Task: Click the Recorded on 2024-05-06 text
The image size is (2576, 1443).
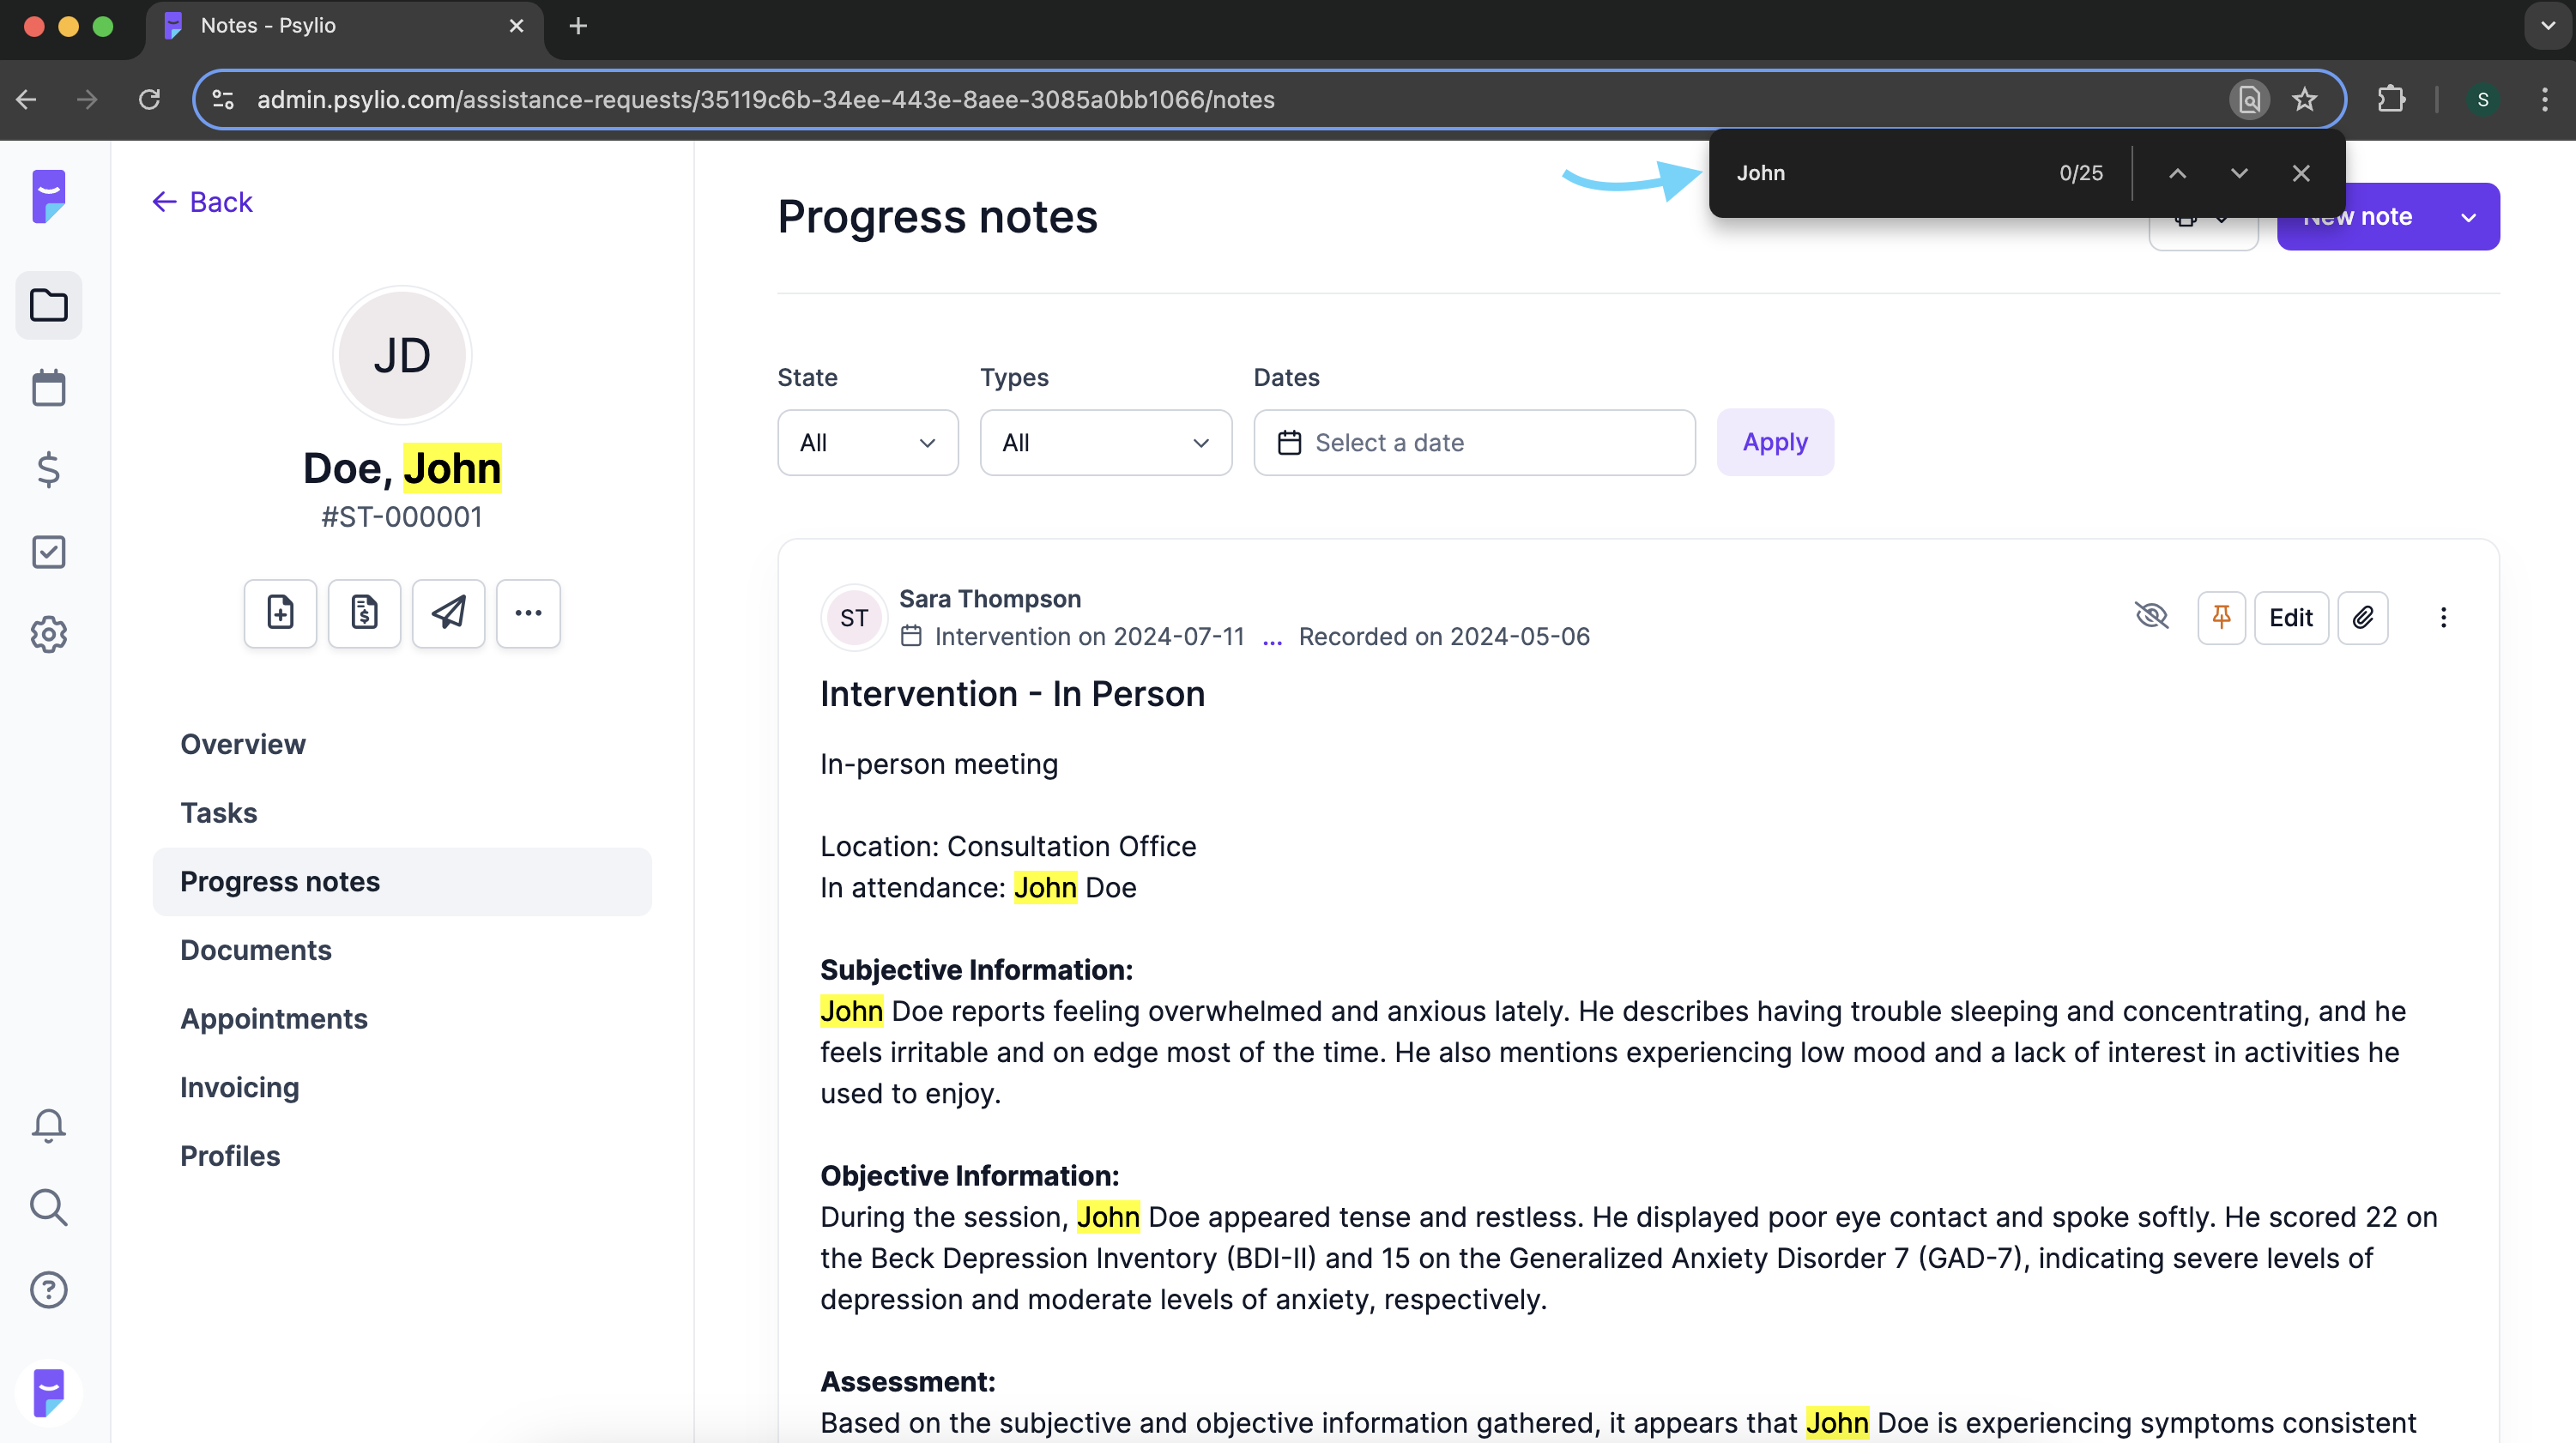Action: pos(1444,637)
